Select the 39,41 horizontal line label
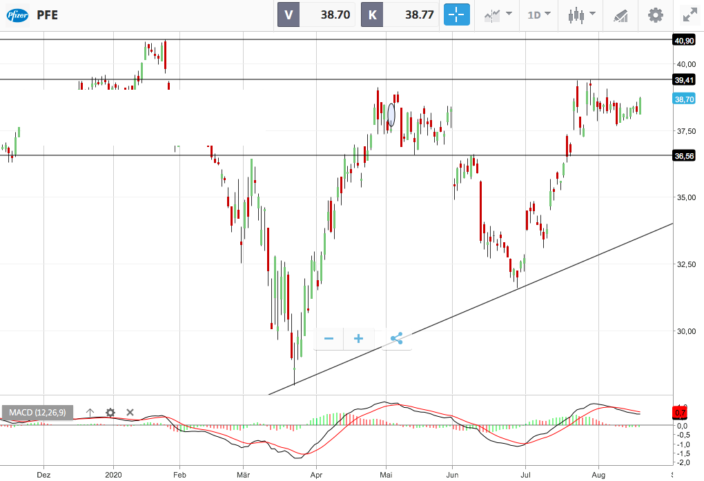 (x=684, y=80)
